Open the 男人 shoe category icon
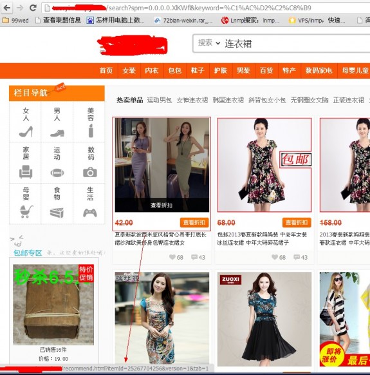This screenshot has height=375, width=370. [57, 133]
